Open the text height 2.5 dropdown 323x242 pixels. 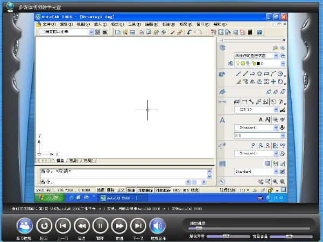(x=283, y=136)
